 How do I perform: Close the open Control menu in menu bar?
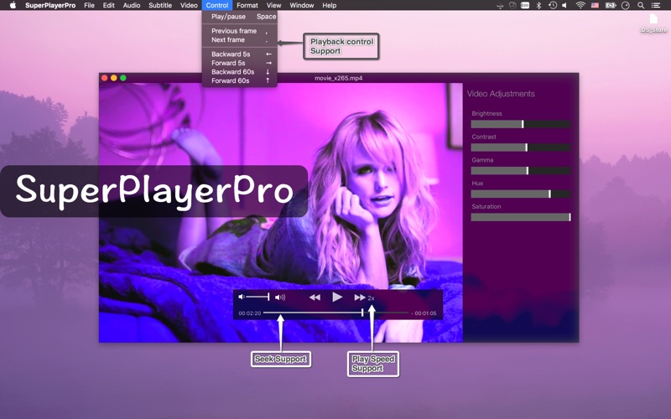(217, 5)
